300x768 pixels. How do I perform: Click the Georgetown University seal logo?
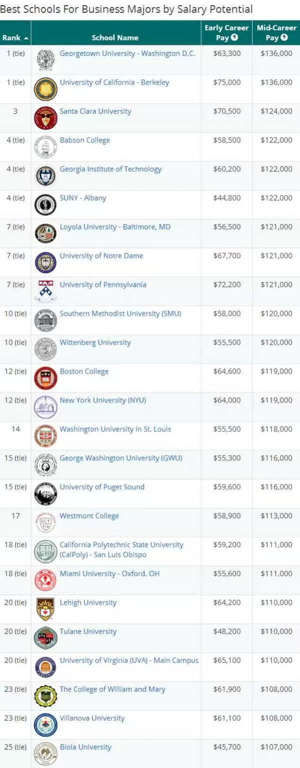point(45,60)
